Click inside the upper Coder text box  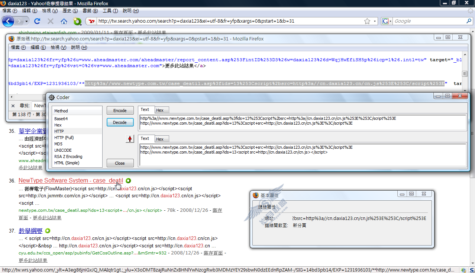[303, 122]
